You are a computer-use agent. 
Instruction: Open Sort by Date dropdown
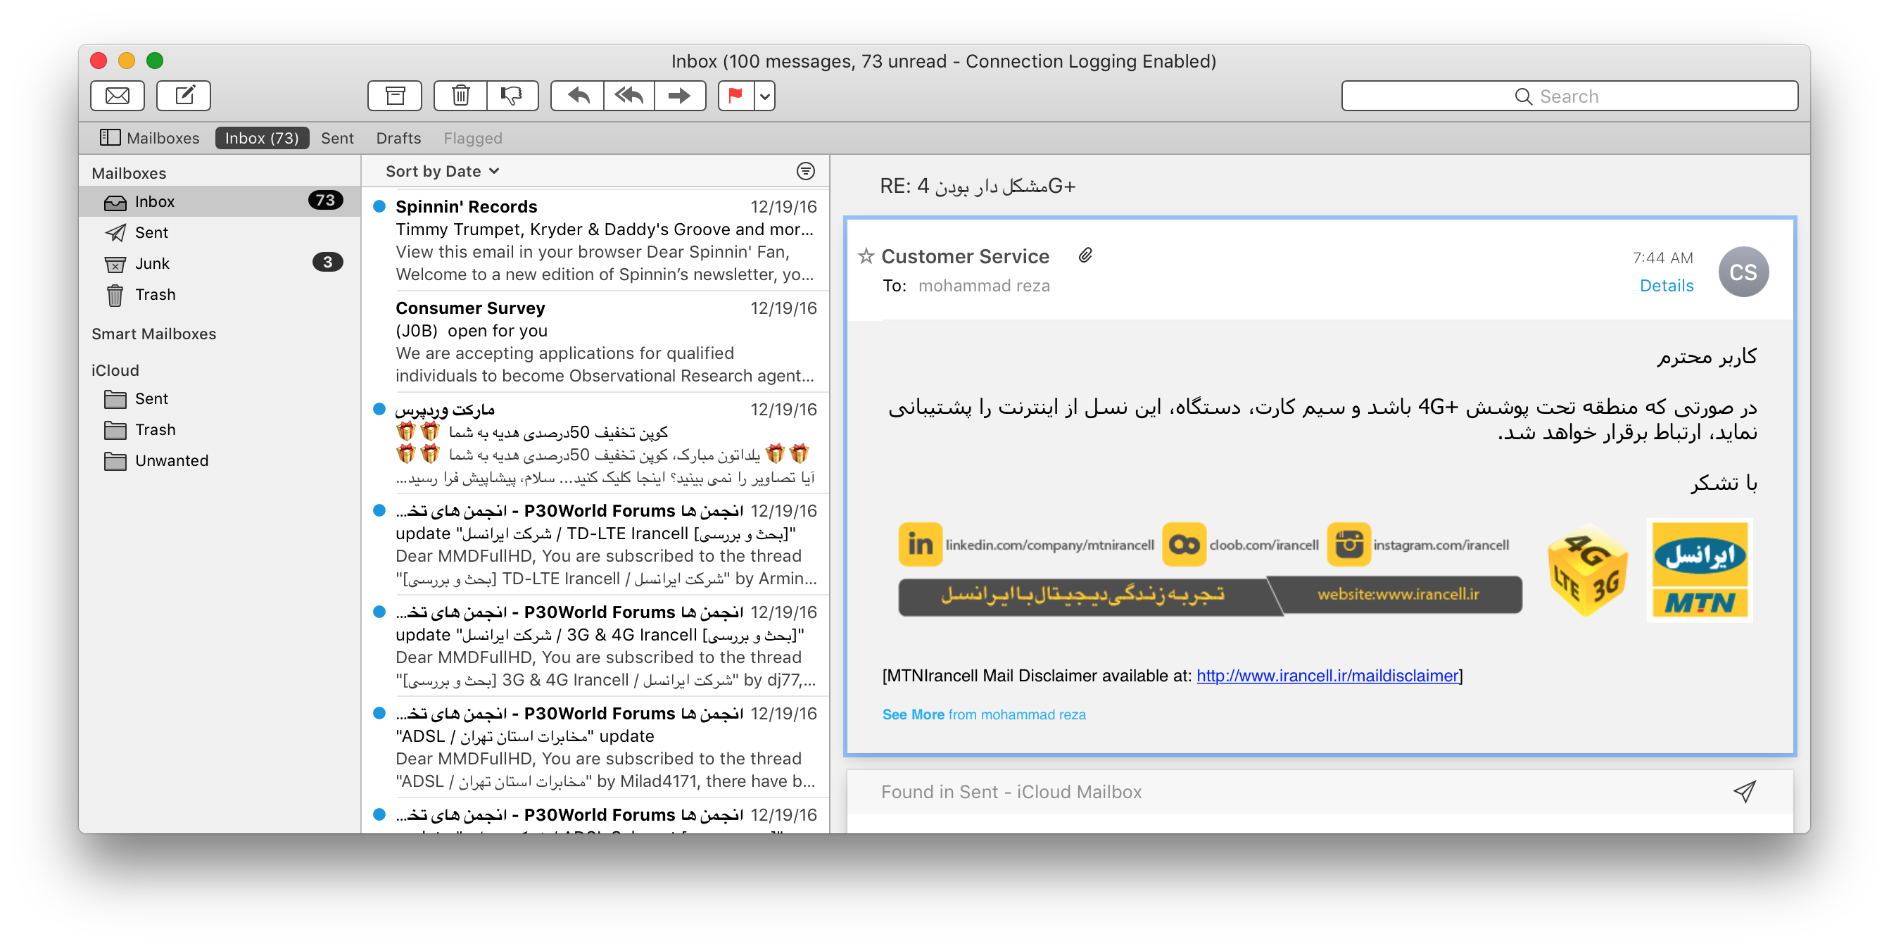click(x=442, y=171)
